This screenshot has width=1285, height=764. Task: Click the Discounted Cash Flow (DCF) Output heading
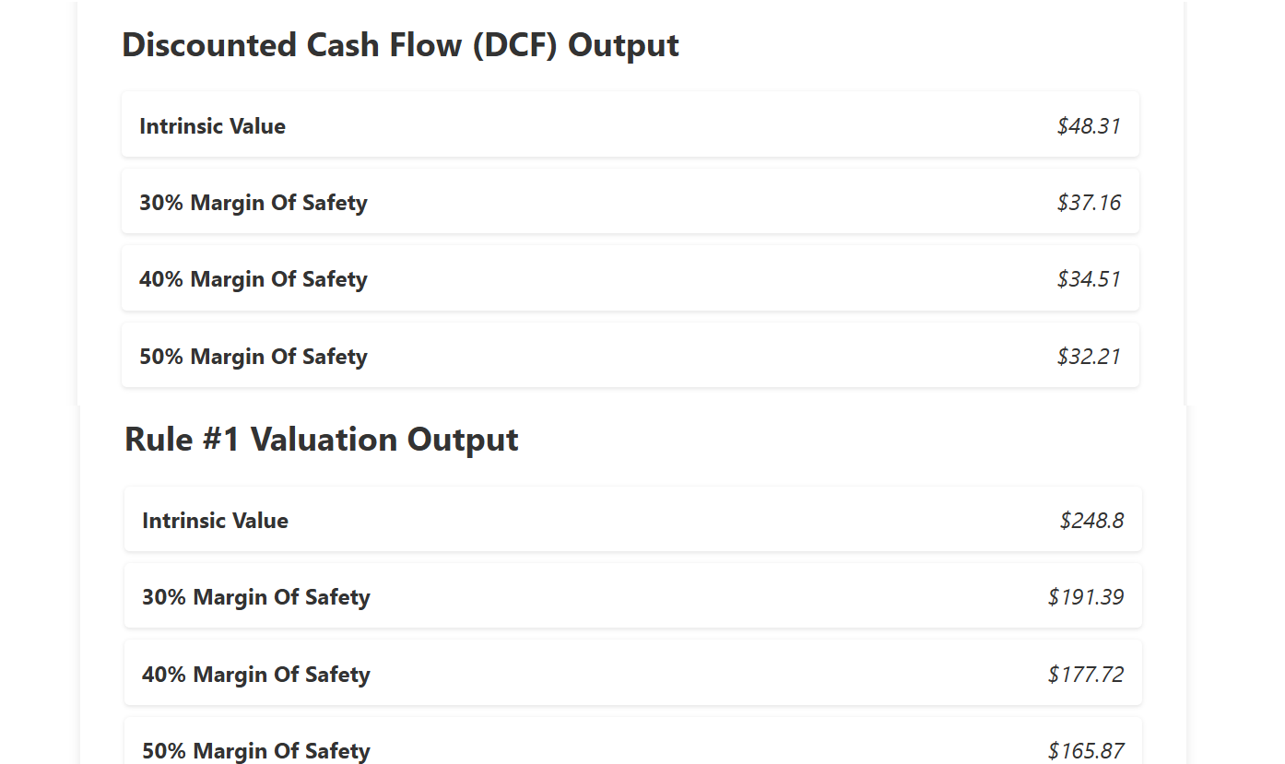click(400, 45)
